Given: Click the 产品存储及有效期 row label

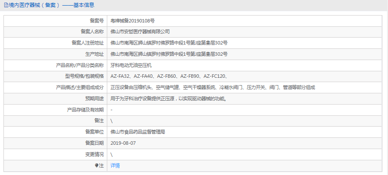Looking at the screenshot, I should [86, 110].
